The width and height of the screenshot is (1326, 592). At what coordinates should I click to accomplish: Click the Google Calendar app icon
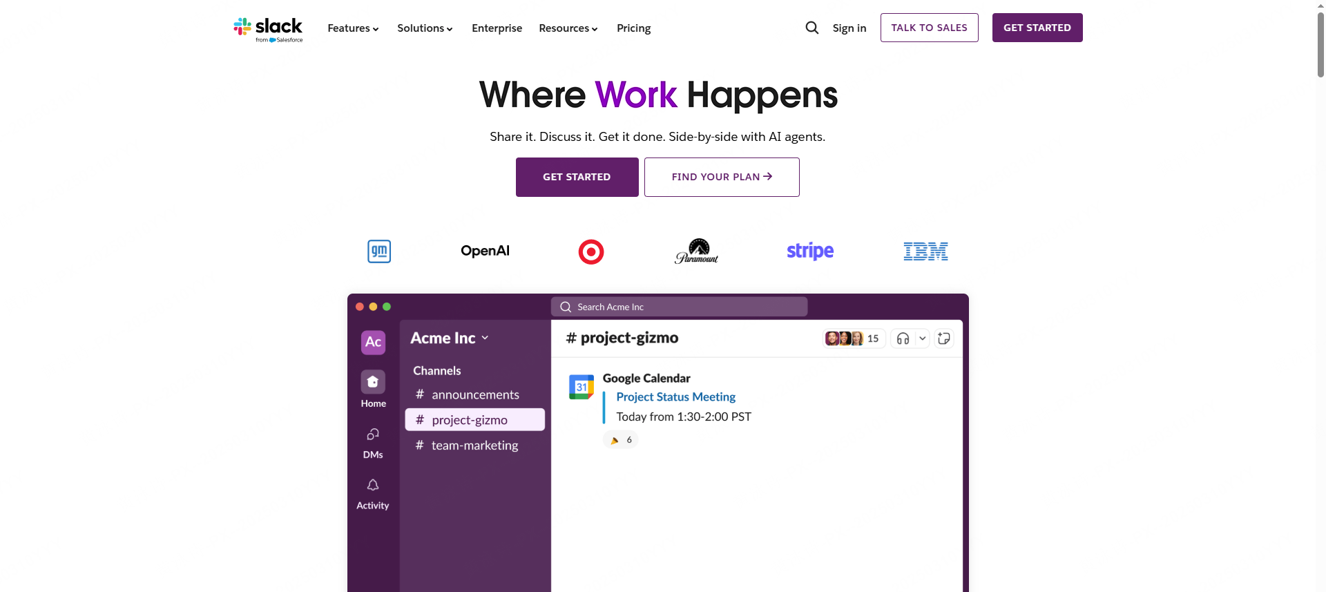pos(581,387)
